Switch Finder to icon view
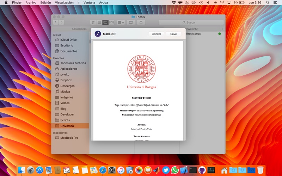The width and height of the screenshot is (282, 176). [93, 22]
